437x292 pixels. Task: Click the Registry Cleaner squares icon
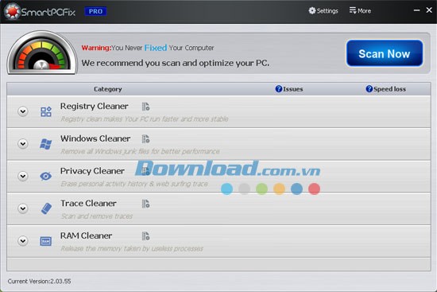tap(46, 111)
